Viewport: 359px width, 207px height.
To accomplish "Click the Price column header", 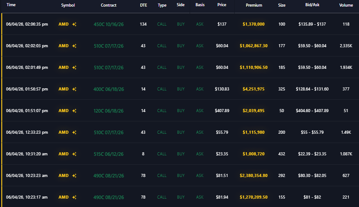I will click(222, 5).
